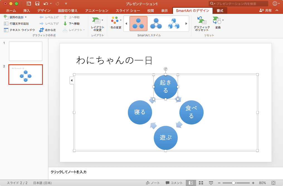
Task: Open the 書式 tab
Action: pos(220,11)
